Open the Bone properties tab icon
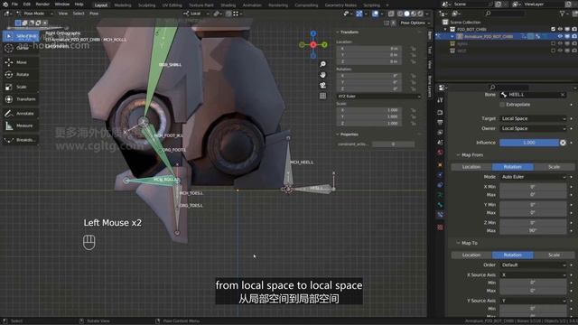Image resolution: width=578 pixels, height=325 pixels. coord(440,205)
